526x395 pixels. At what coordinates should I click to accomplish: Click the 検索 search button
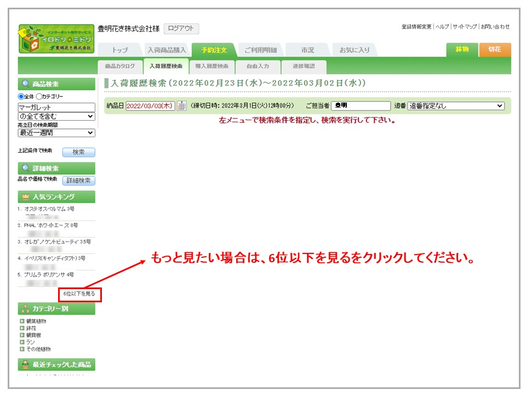(x=78, y=152)
